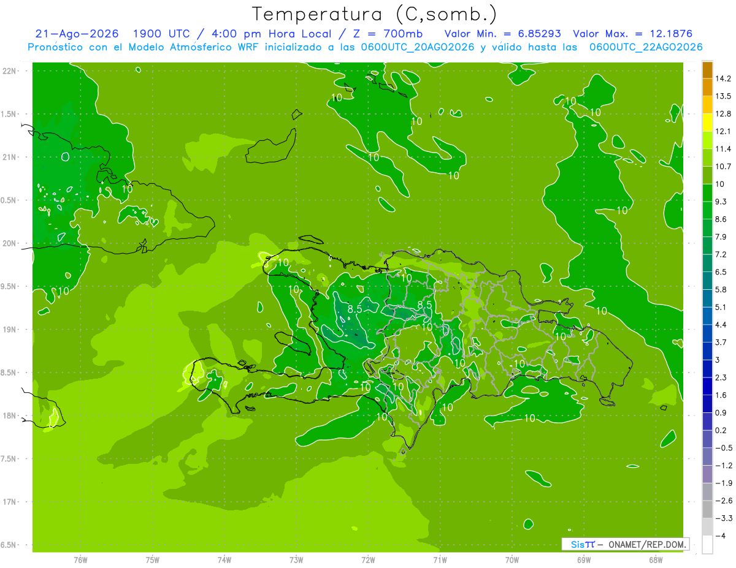Viewport: 736px width, 568px height.
Task: Click the "19N" latitude axis label
Action: pyautogui.click(x=10, y=330)
